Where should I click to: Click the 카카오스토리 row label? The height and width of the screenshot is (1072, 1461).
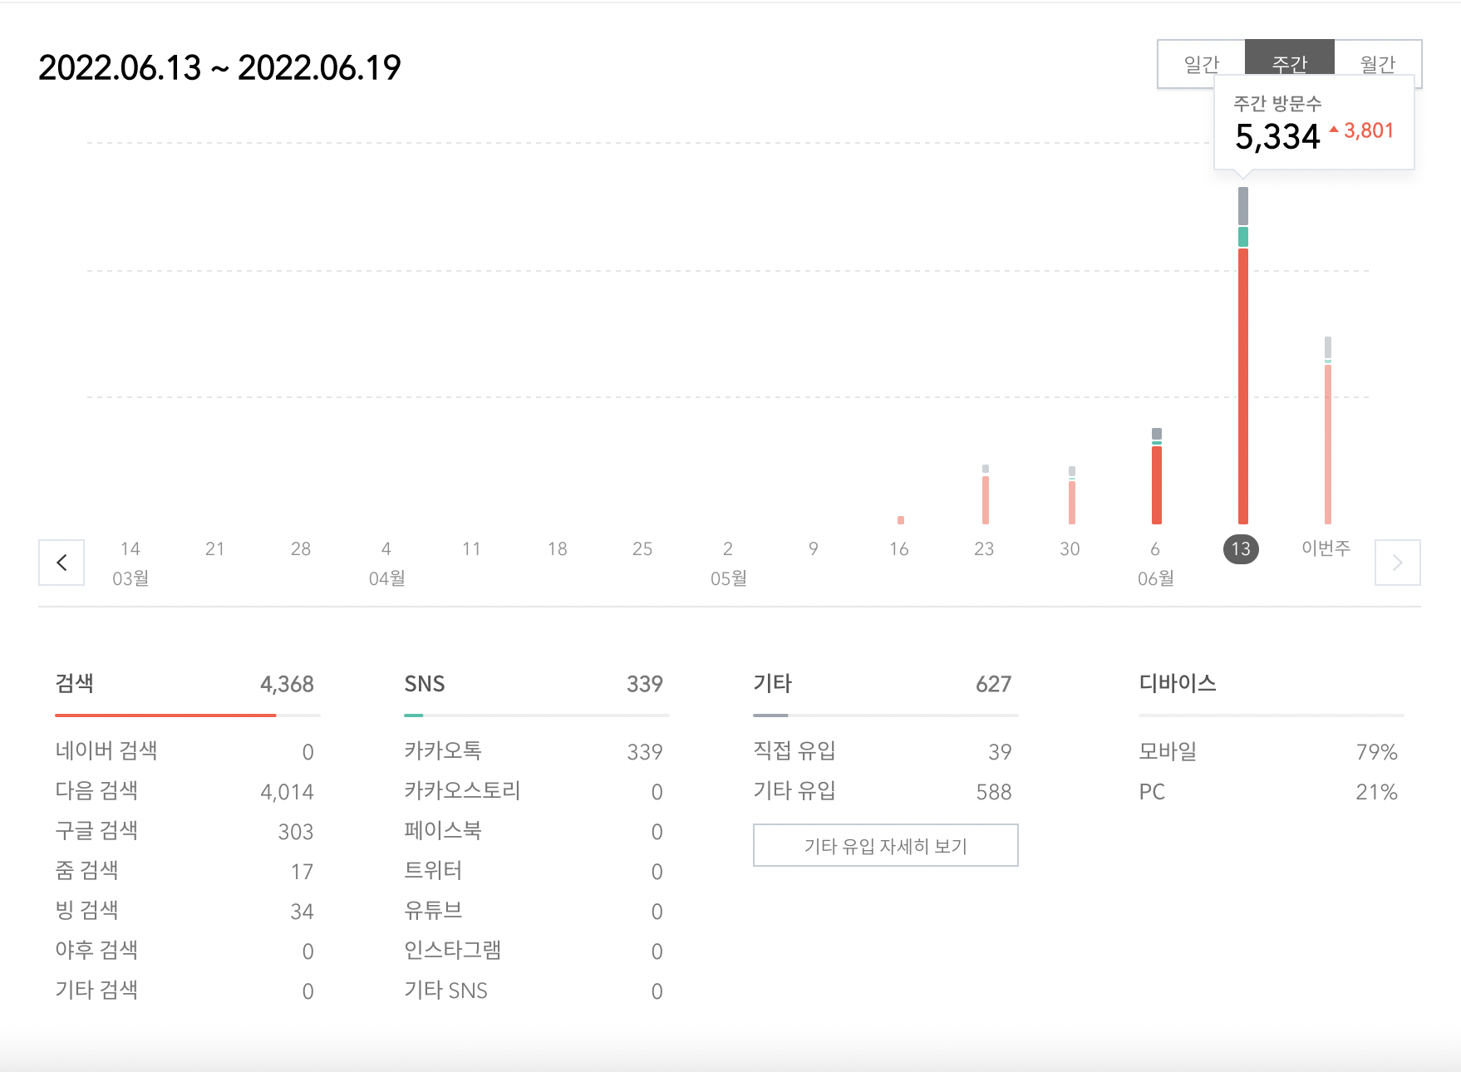[462, 790]
